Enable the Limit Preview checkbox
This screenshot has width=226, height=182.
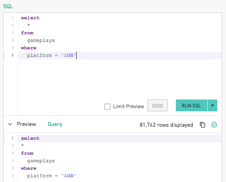pos(107,107)
